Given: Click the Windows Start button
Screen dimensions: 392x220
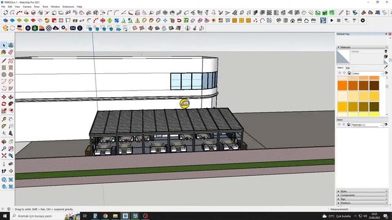Looking at the screenshot, I should [5, 216].
